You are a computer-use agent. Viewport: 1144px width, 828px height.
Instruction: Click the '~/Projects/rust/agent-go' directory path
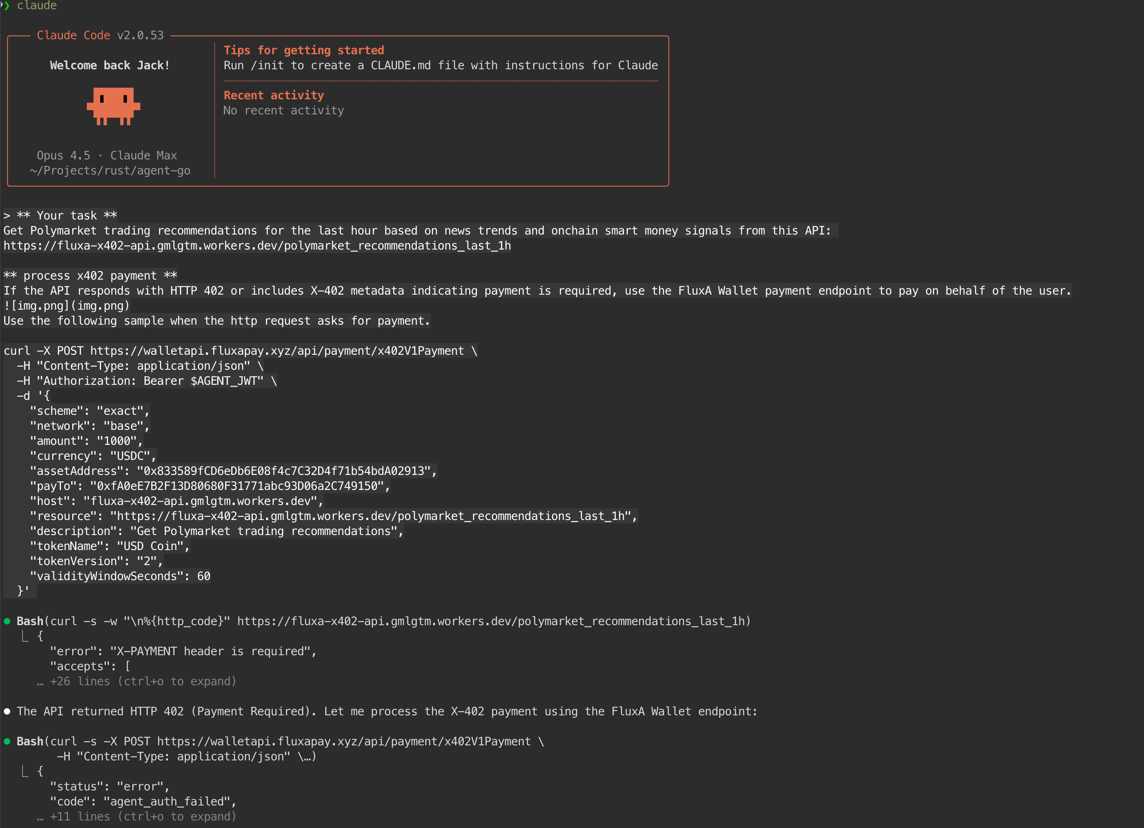110,171
